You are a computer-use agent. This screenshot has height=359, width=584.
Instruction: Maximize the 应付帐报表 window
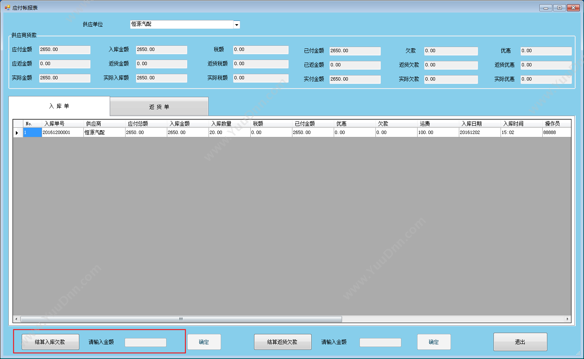tap(559, 8)
